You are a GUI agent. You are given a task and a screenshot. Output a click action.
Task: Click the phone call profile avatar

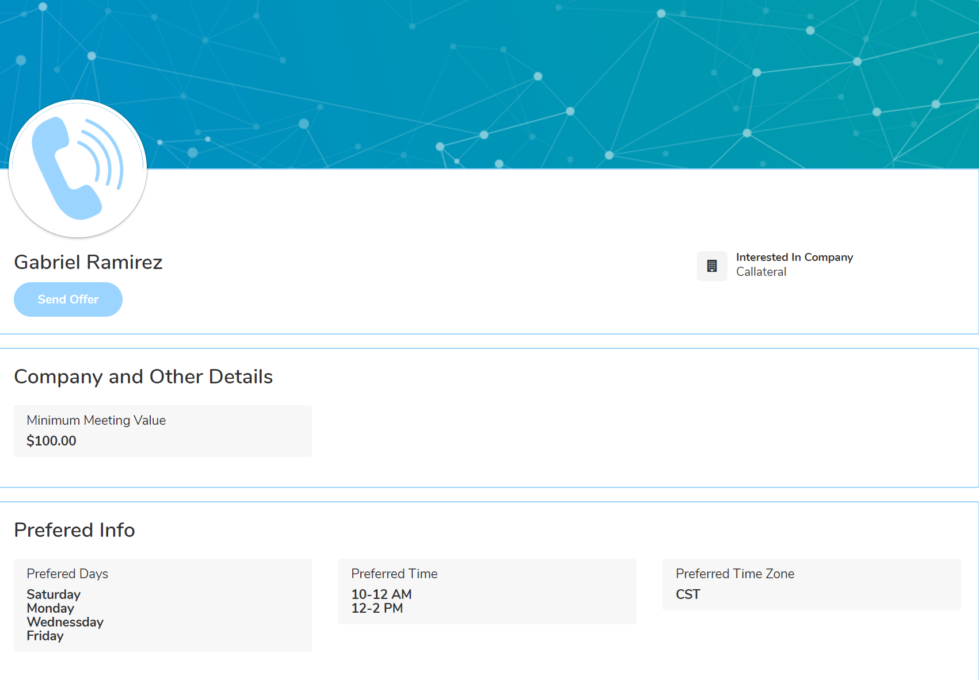pos(78,168)
